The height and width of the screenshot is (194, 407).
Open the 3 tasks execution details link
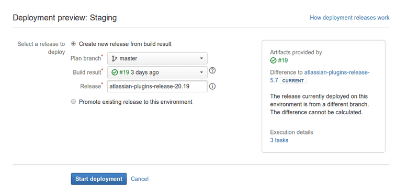click(x=279, y=140)
